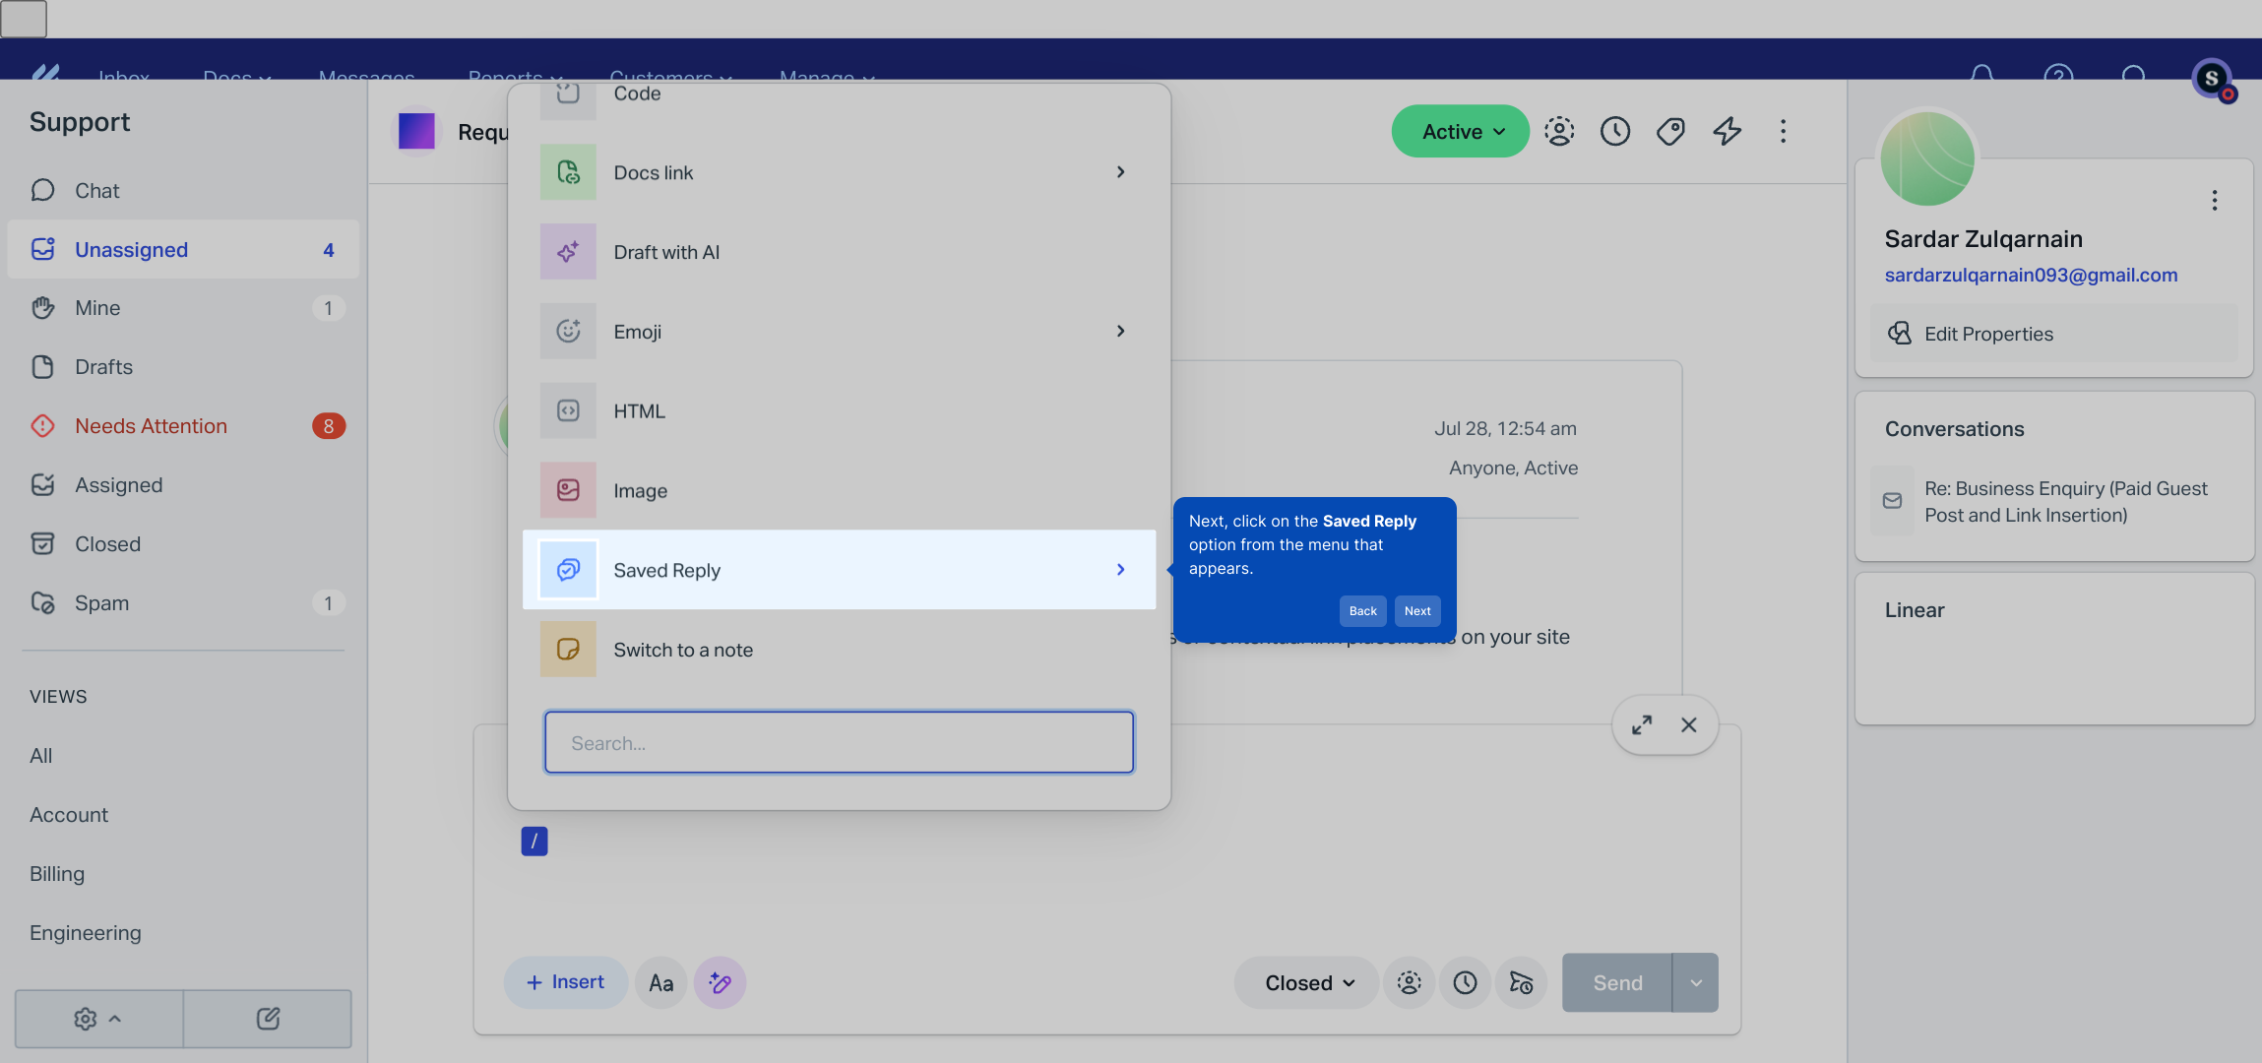Viewport: 2262px width, 1063px height.
Task: Open the Active status dropdown
Action: [x=1460, y=131]
